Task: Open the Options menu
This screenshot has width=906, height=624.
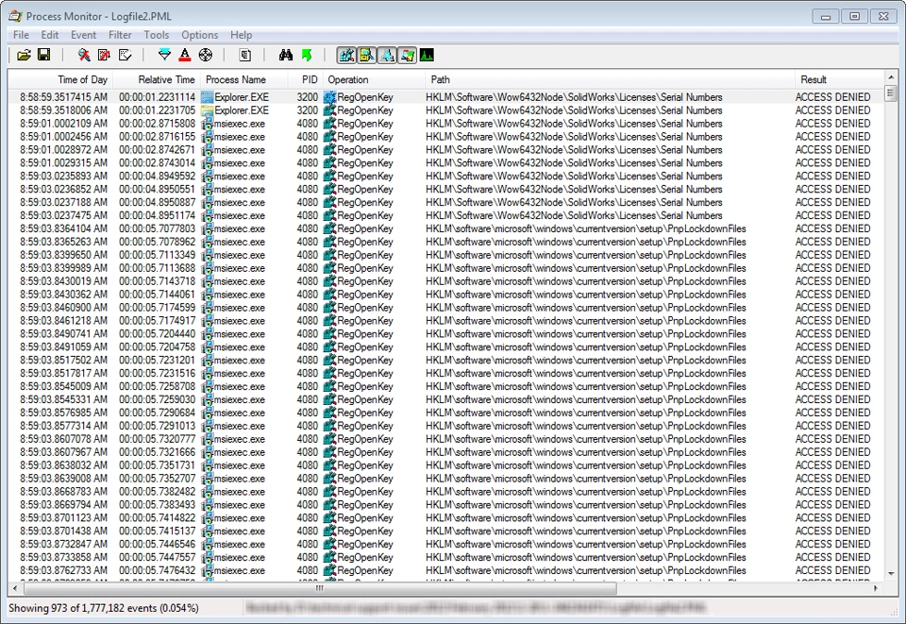Action: (x=200, y=35)
